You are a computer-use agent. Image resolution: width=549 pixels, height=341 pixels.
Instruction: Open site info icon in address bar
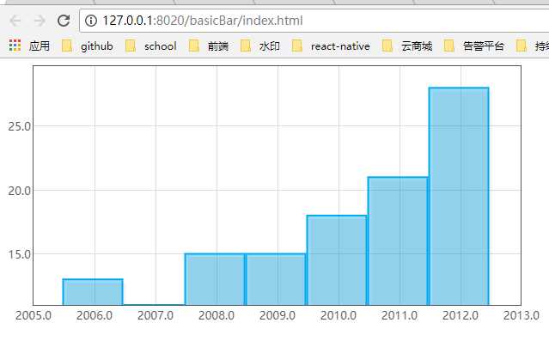(91, 21)
